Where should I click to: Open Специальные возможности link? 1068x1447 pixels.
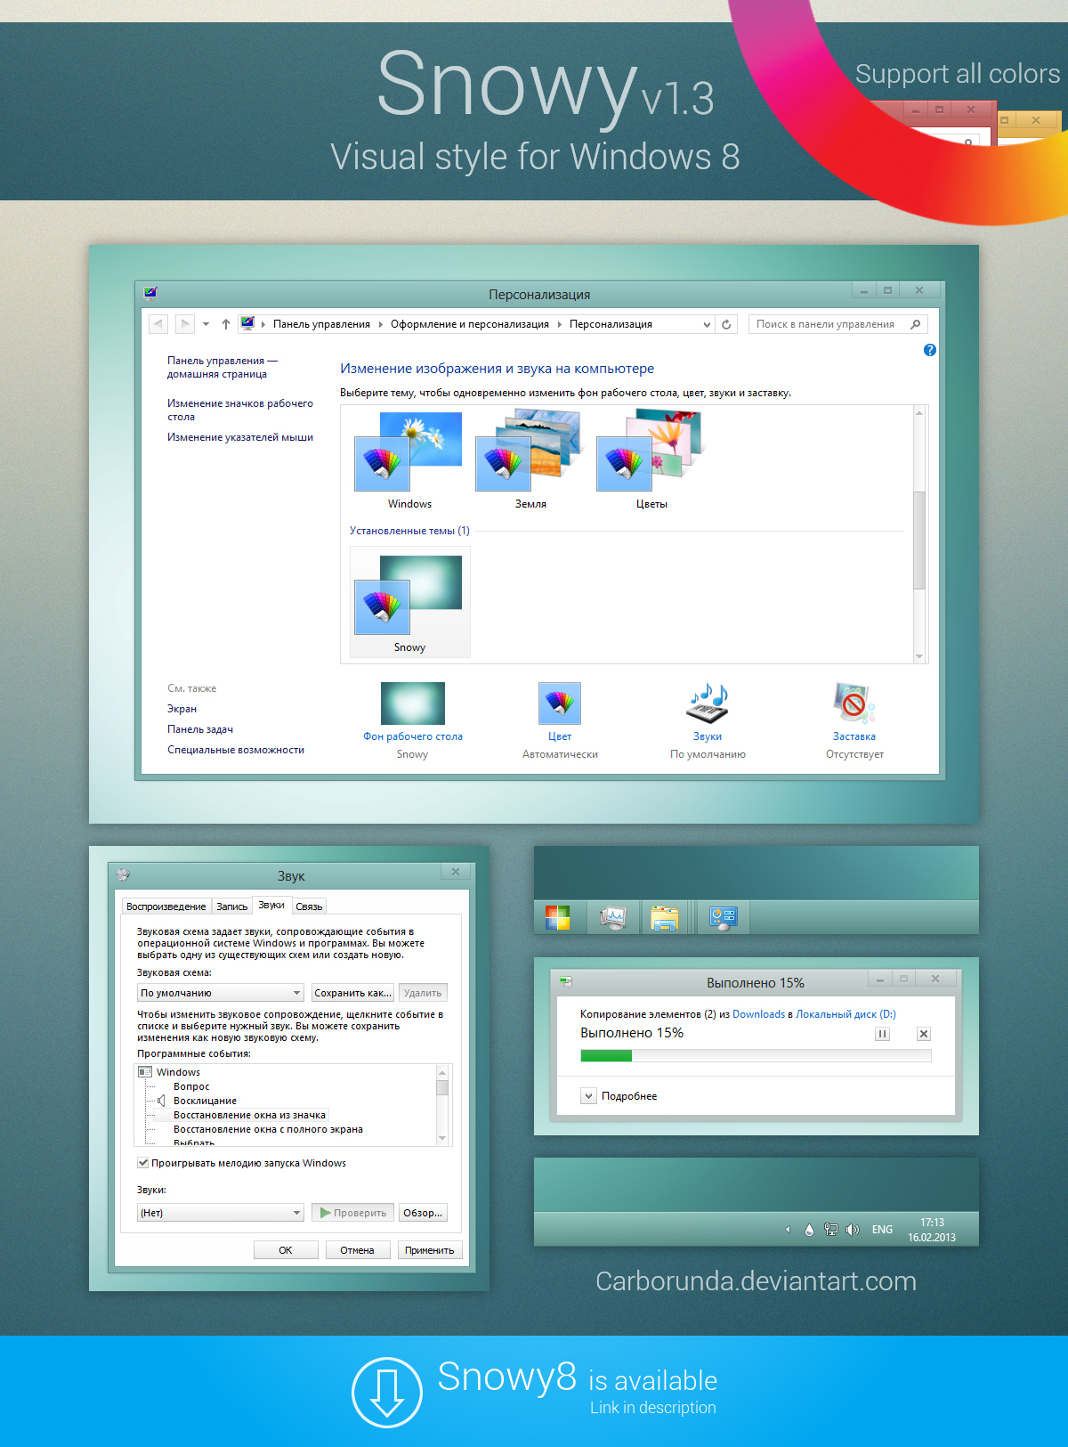pyautogui.click(x=236, y=750)
